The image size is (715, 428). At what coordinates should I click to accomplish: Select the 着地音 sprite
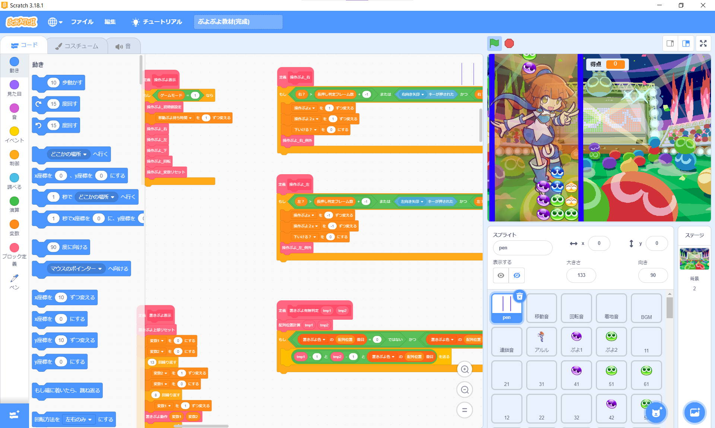(x=611, y=308)
